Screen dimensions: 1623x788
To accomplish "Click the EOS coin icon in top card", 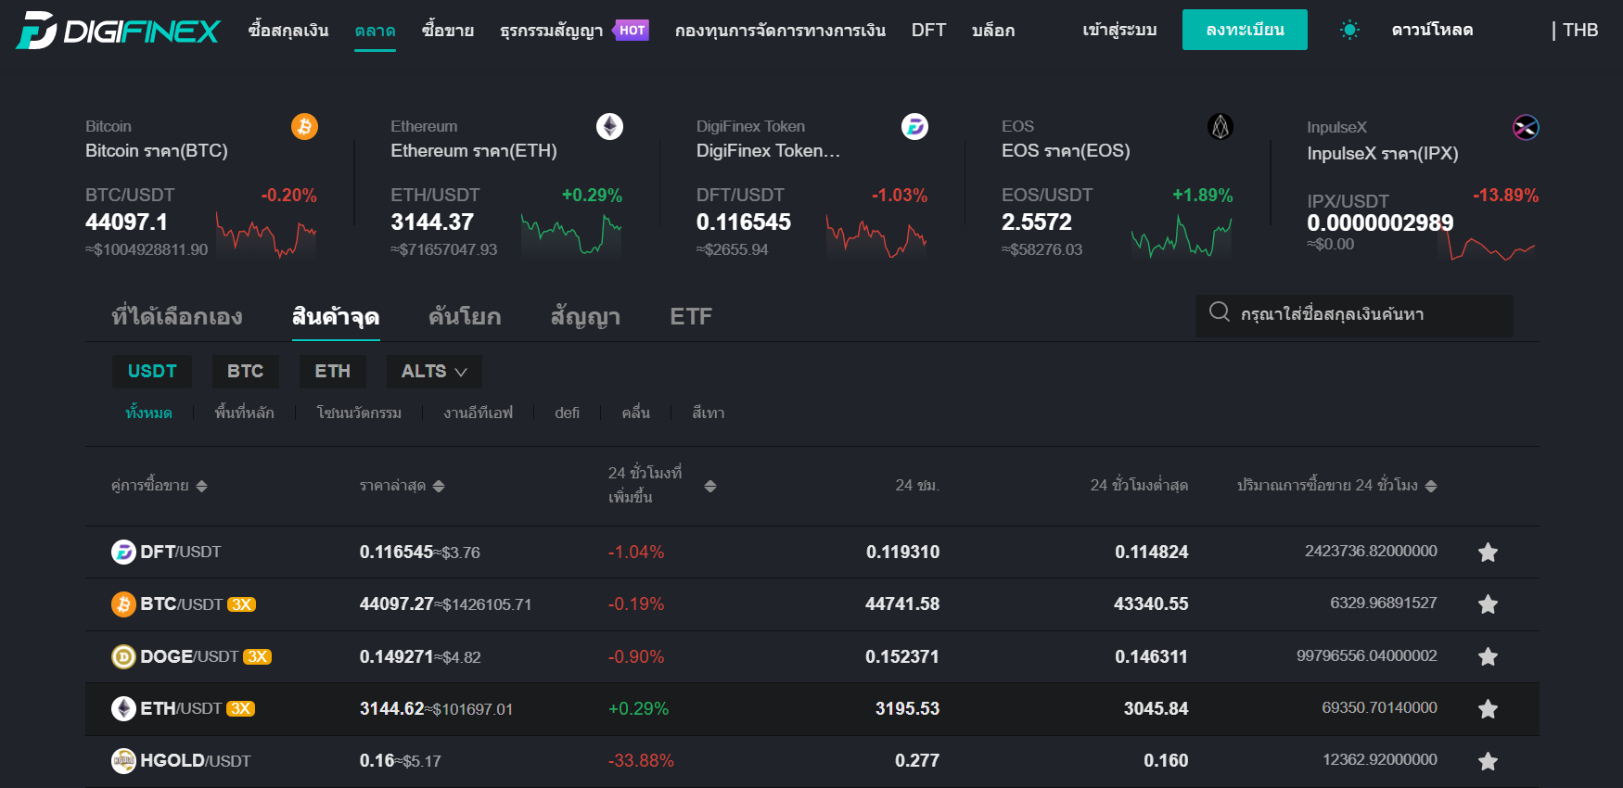I will tap(1220, 126).
